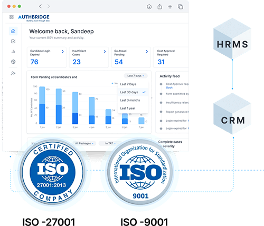Open Candidate Login Expired card arrow
The image size is (264, 226).
point(63,52)
